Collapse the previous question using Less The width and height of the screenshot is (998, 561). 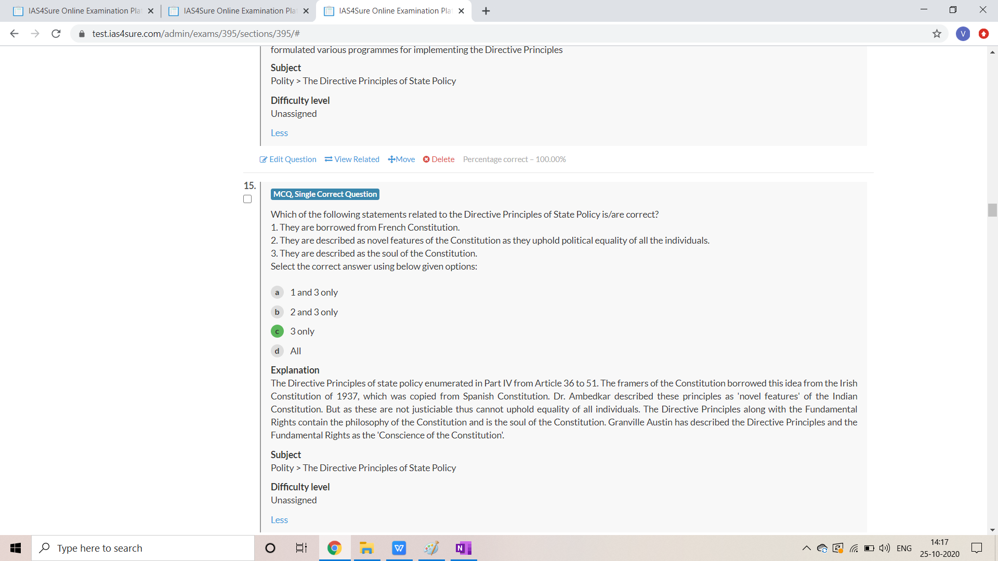(279, 133)
